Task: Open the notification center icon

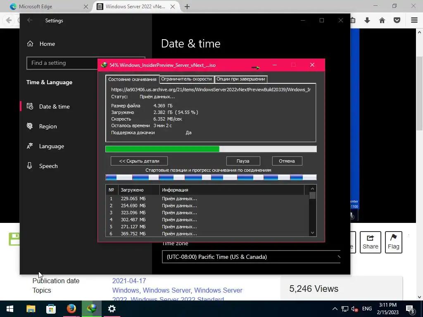Action: (410, 309)
